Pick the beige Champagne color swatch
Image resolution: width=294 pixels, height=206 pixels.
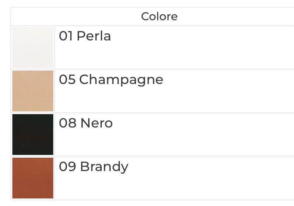(33, 91)
